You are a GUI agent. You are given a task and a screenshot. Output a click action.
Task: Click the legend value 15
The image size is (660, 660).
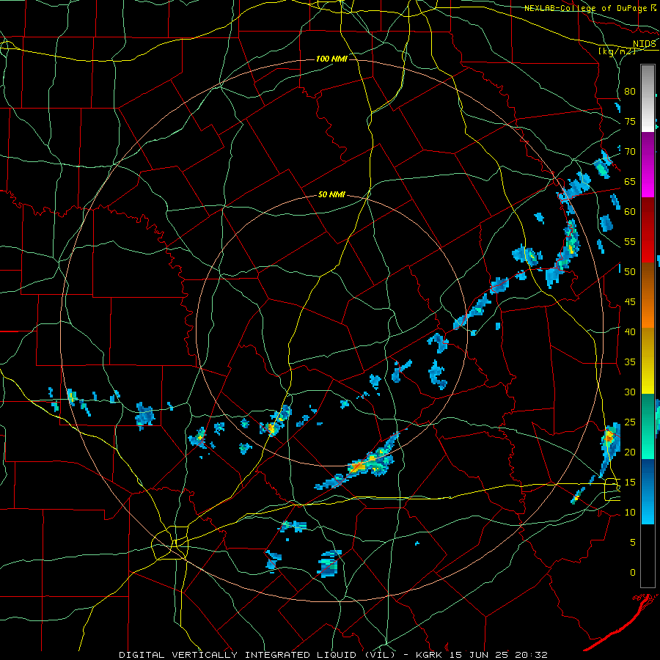click(630, 483)
